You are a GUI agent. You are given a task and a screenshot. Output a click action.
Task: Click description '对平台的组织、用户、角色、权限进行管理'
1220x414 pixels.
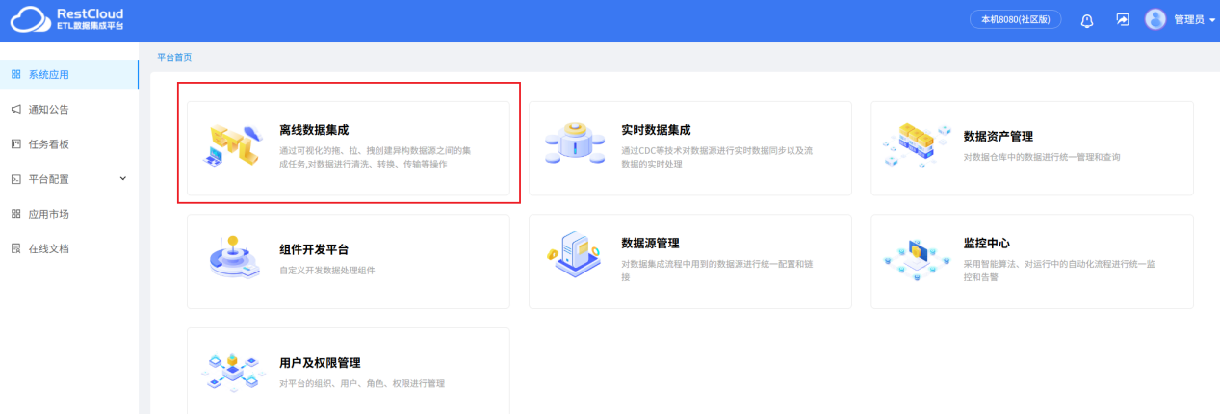pos(362,384)
